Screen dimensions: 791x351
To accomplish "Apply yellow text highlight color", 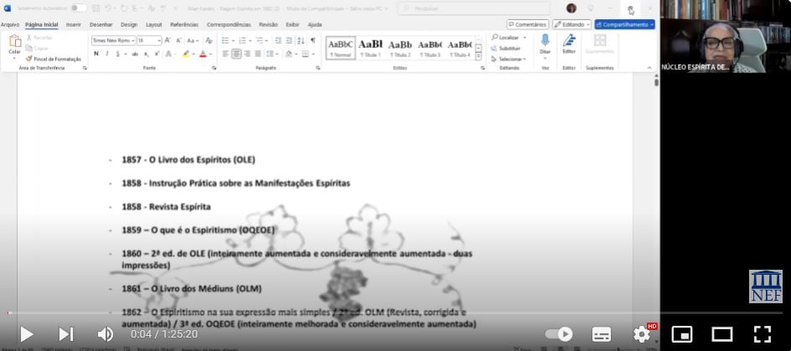I will 186,54.
